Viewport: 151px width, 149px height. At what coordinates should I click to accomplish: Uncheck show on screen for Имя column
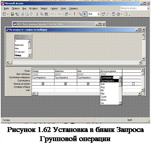tap(88, 84)
